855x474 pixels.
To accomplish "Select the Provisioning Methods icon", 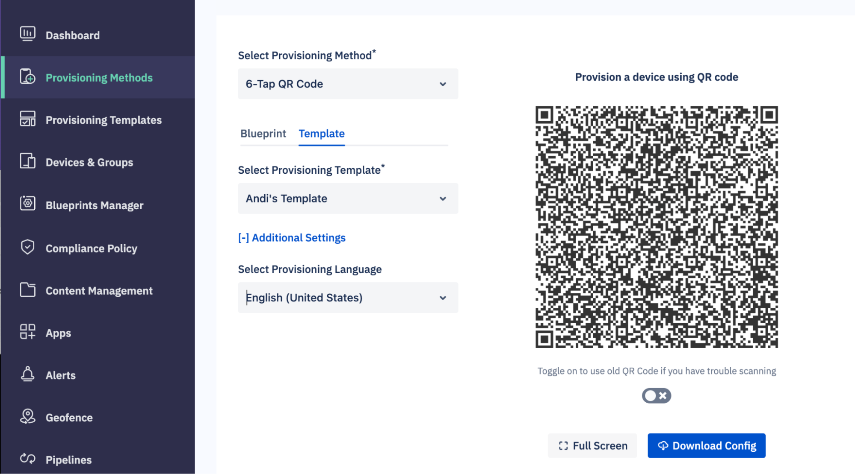I will [x=27, y=77].
